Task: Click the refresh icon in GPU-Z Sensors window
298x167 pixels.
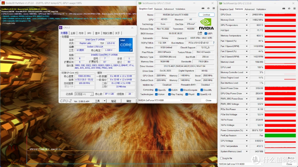Action: [289, 9]
